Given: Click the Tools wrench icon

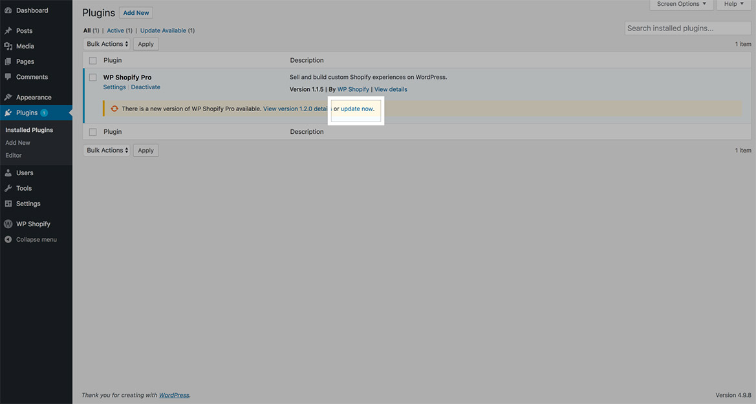Looking at the screenshot, I should 8,188.
